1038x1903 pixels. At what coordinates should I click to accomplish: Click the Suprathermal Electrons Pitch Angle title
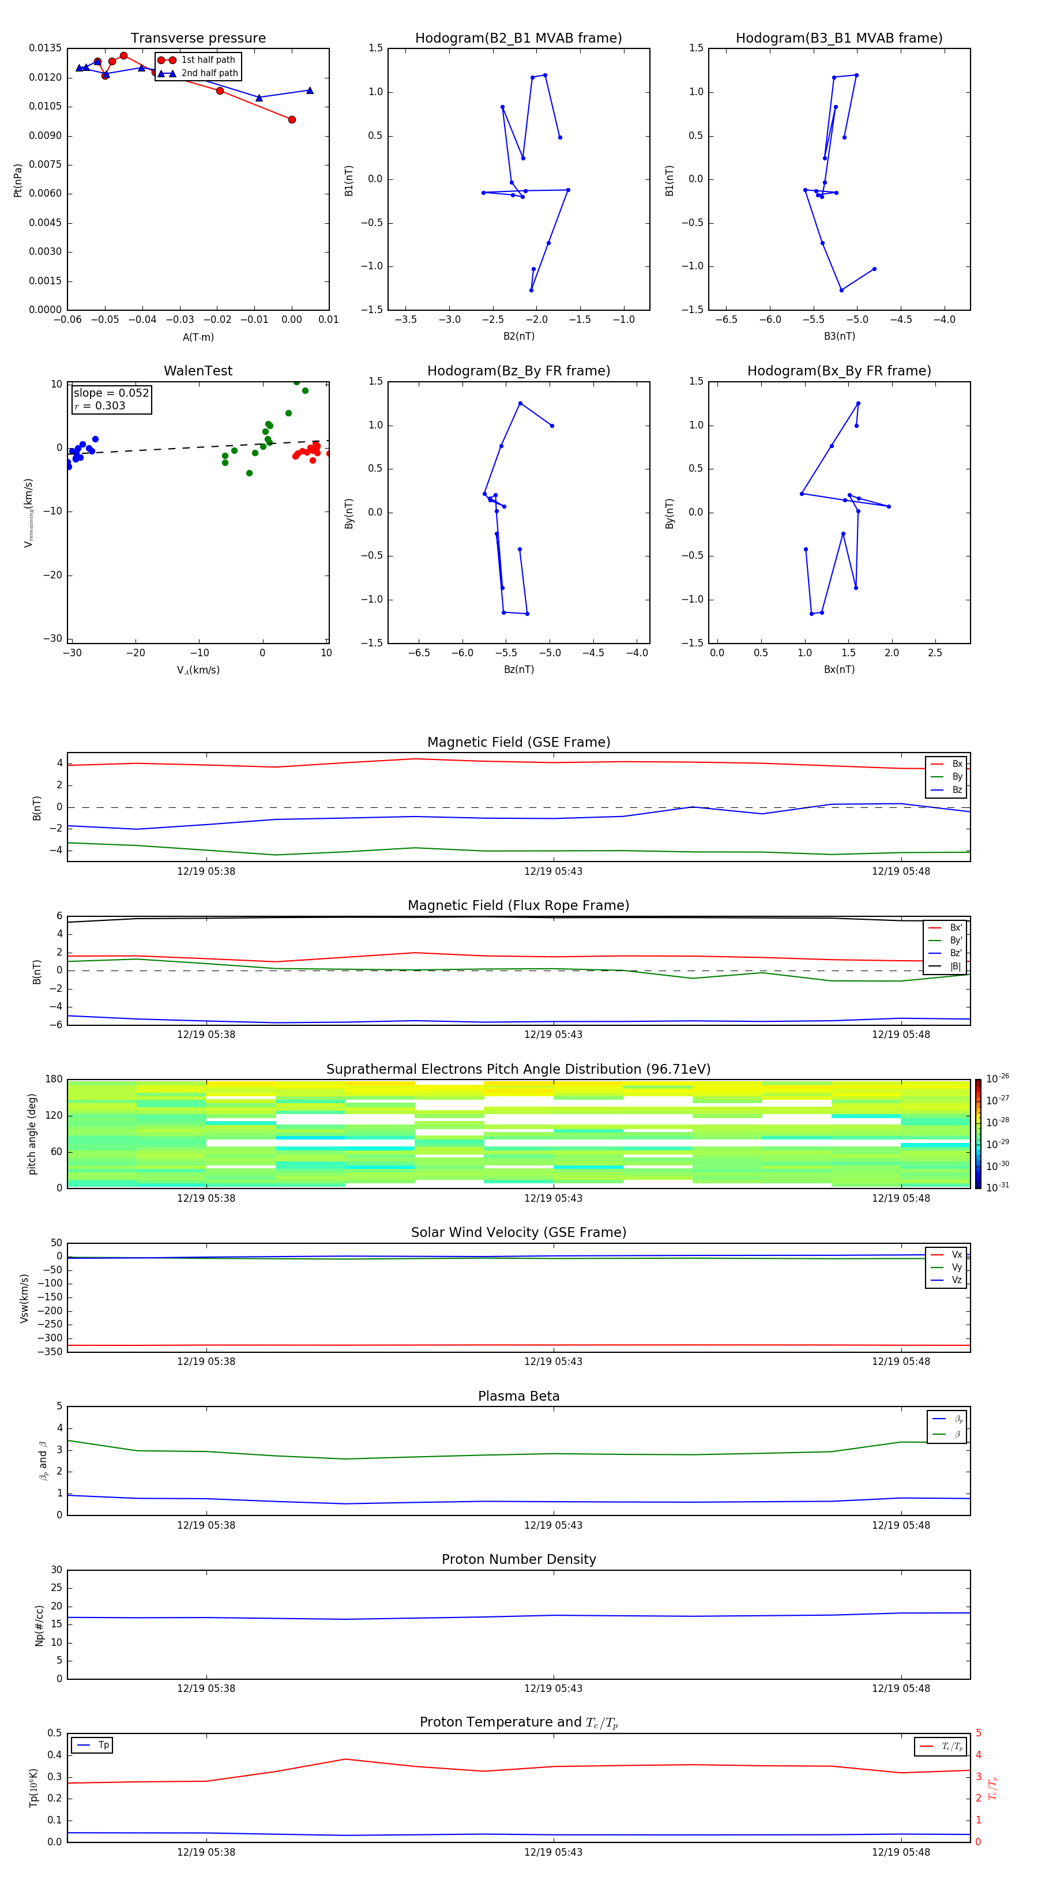click(x=518, y=1069)
